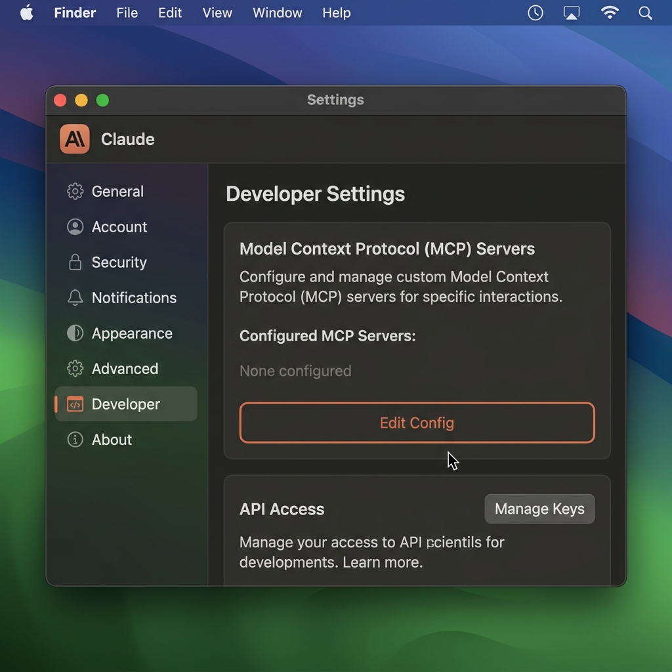Show Notifications settings
Screen dimensions: 672x672
pyautogui.click(x=126, y=297)
